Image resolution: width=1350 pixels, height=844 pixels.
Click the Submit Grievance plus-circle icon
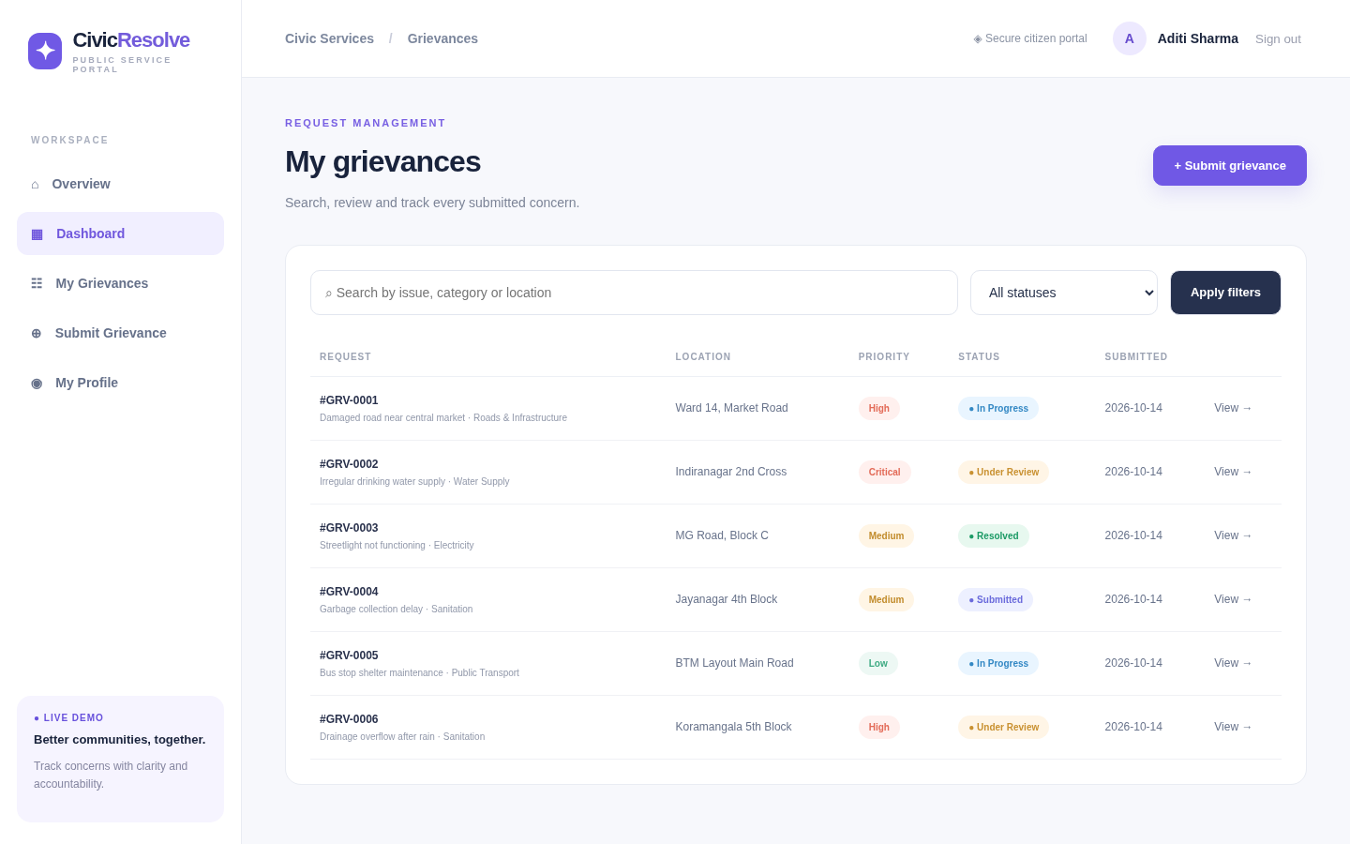[x=36, y=333]
